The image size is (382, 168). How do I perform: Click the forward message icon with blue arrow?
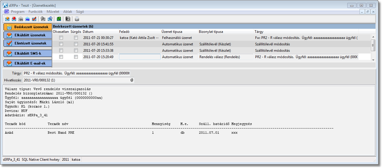[27, 19]
